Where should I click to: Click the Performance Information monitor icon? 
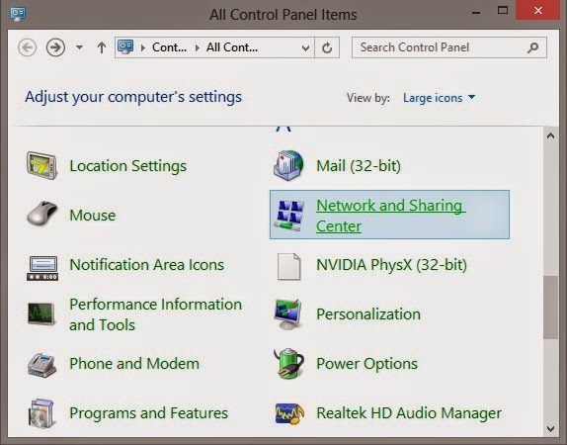click(x=41, y=314)
